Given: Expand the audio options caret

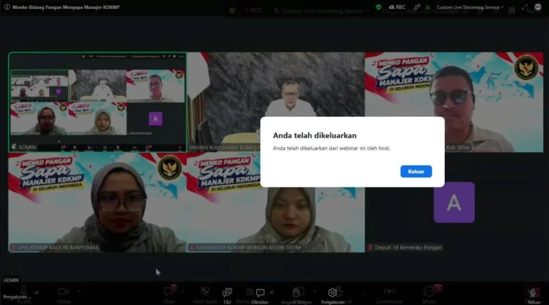Looking at the screenshot, I should (37, 292).
